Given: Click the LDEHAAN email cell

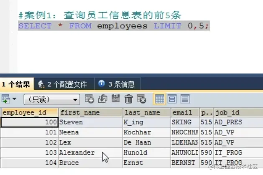Looking at the screenshot, I should tap(185, 142).
